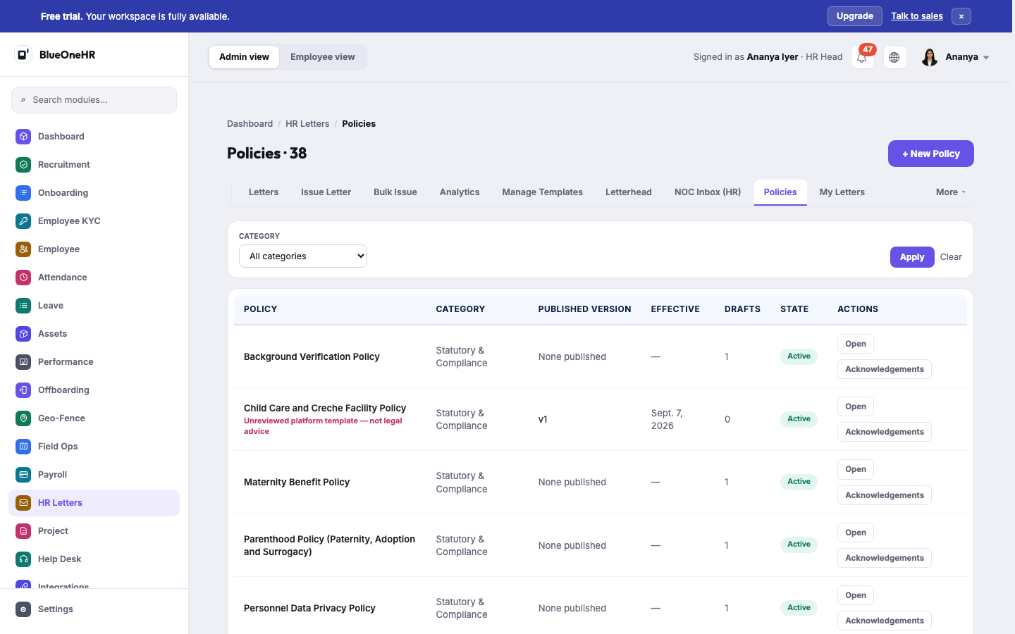This screenshot has height=634, width=1015.
Task: Apply the category filter
Action: 912,257
